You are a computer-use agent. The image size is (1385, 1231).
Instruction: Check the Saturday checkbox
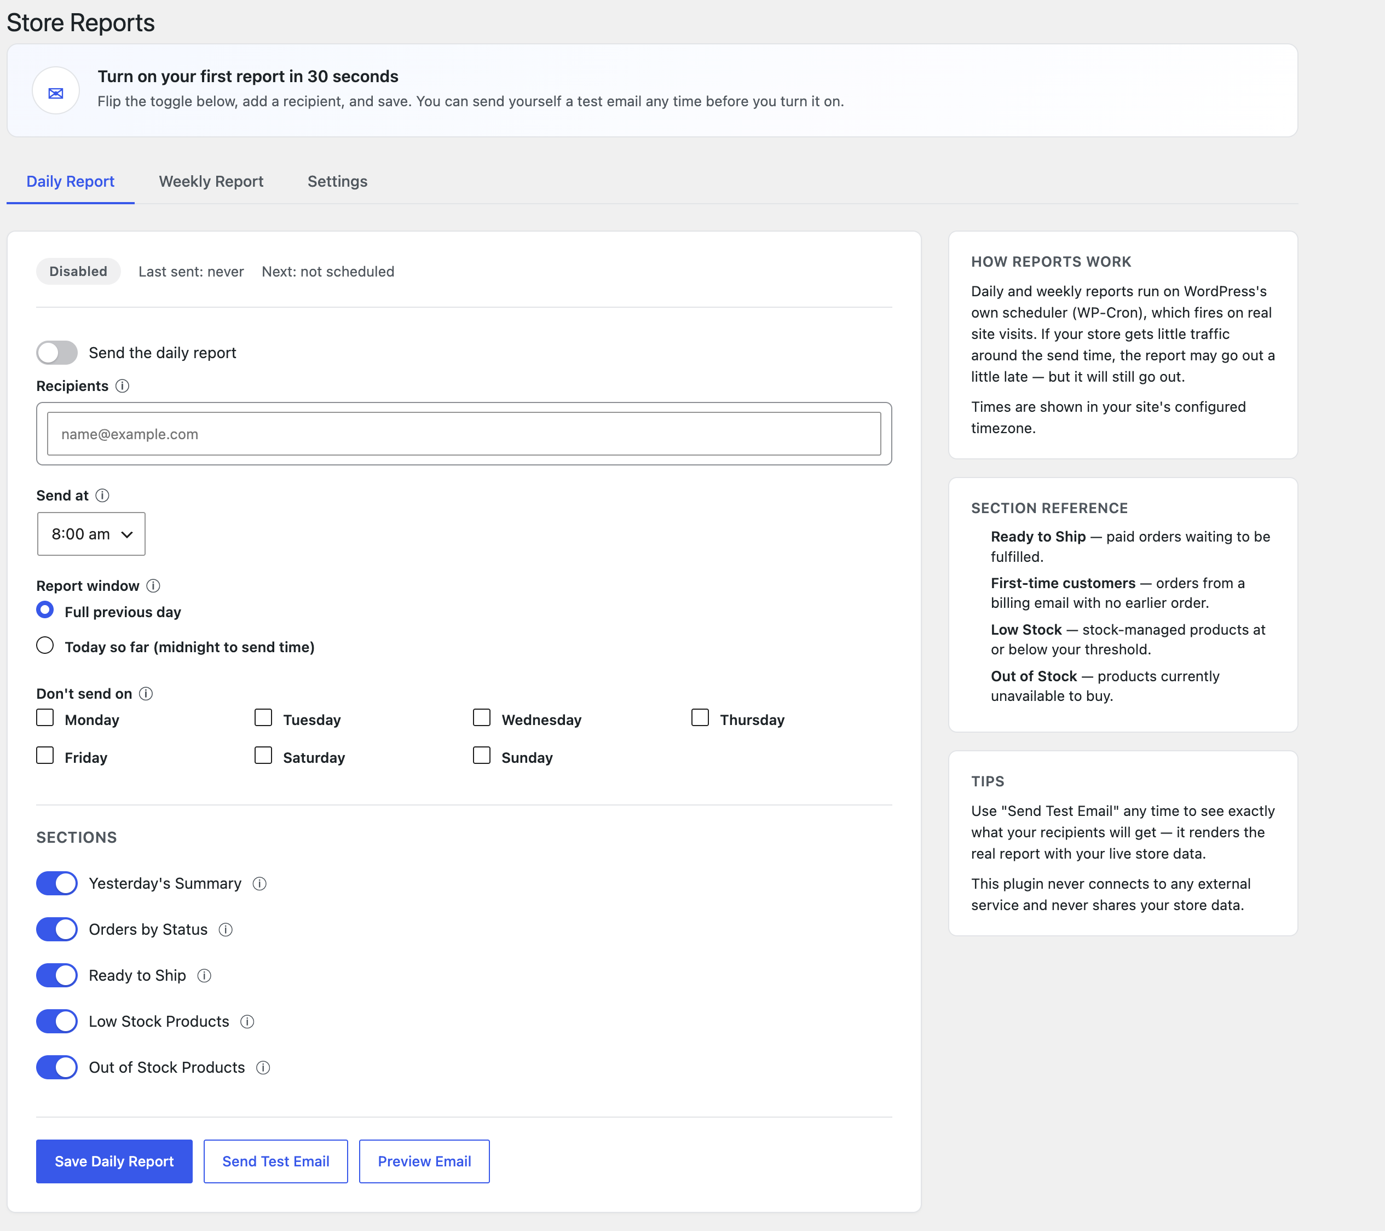click(263, 756)
